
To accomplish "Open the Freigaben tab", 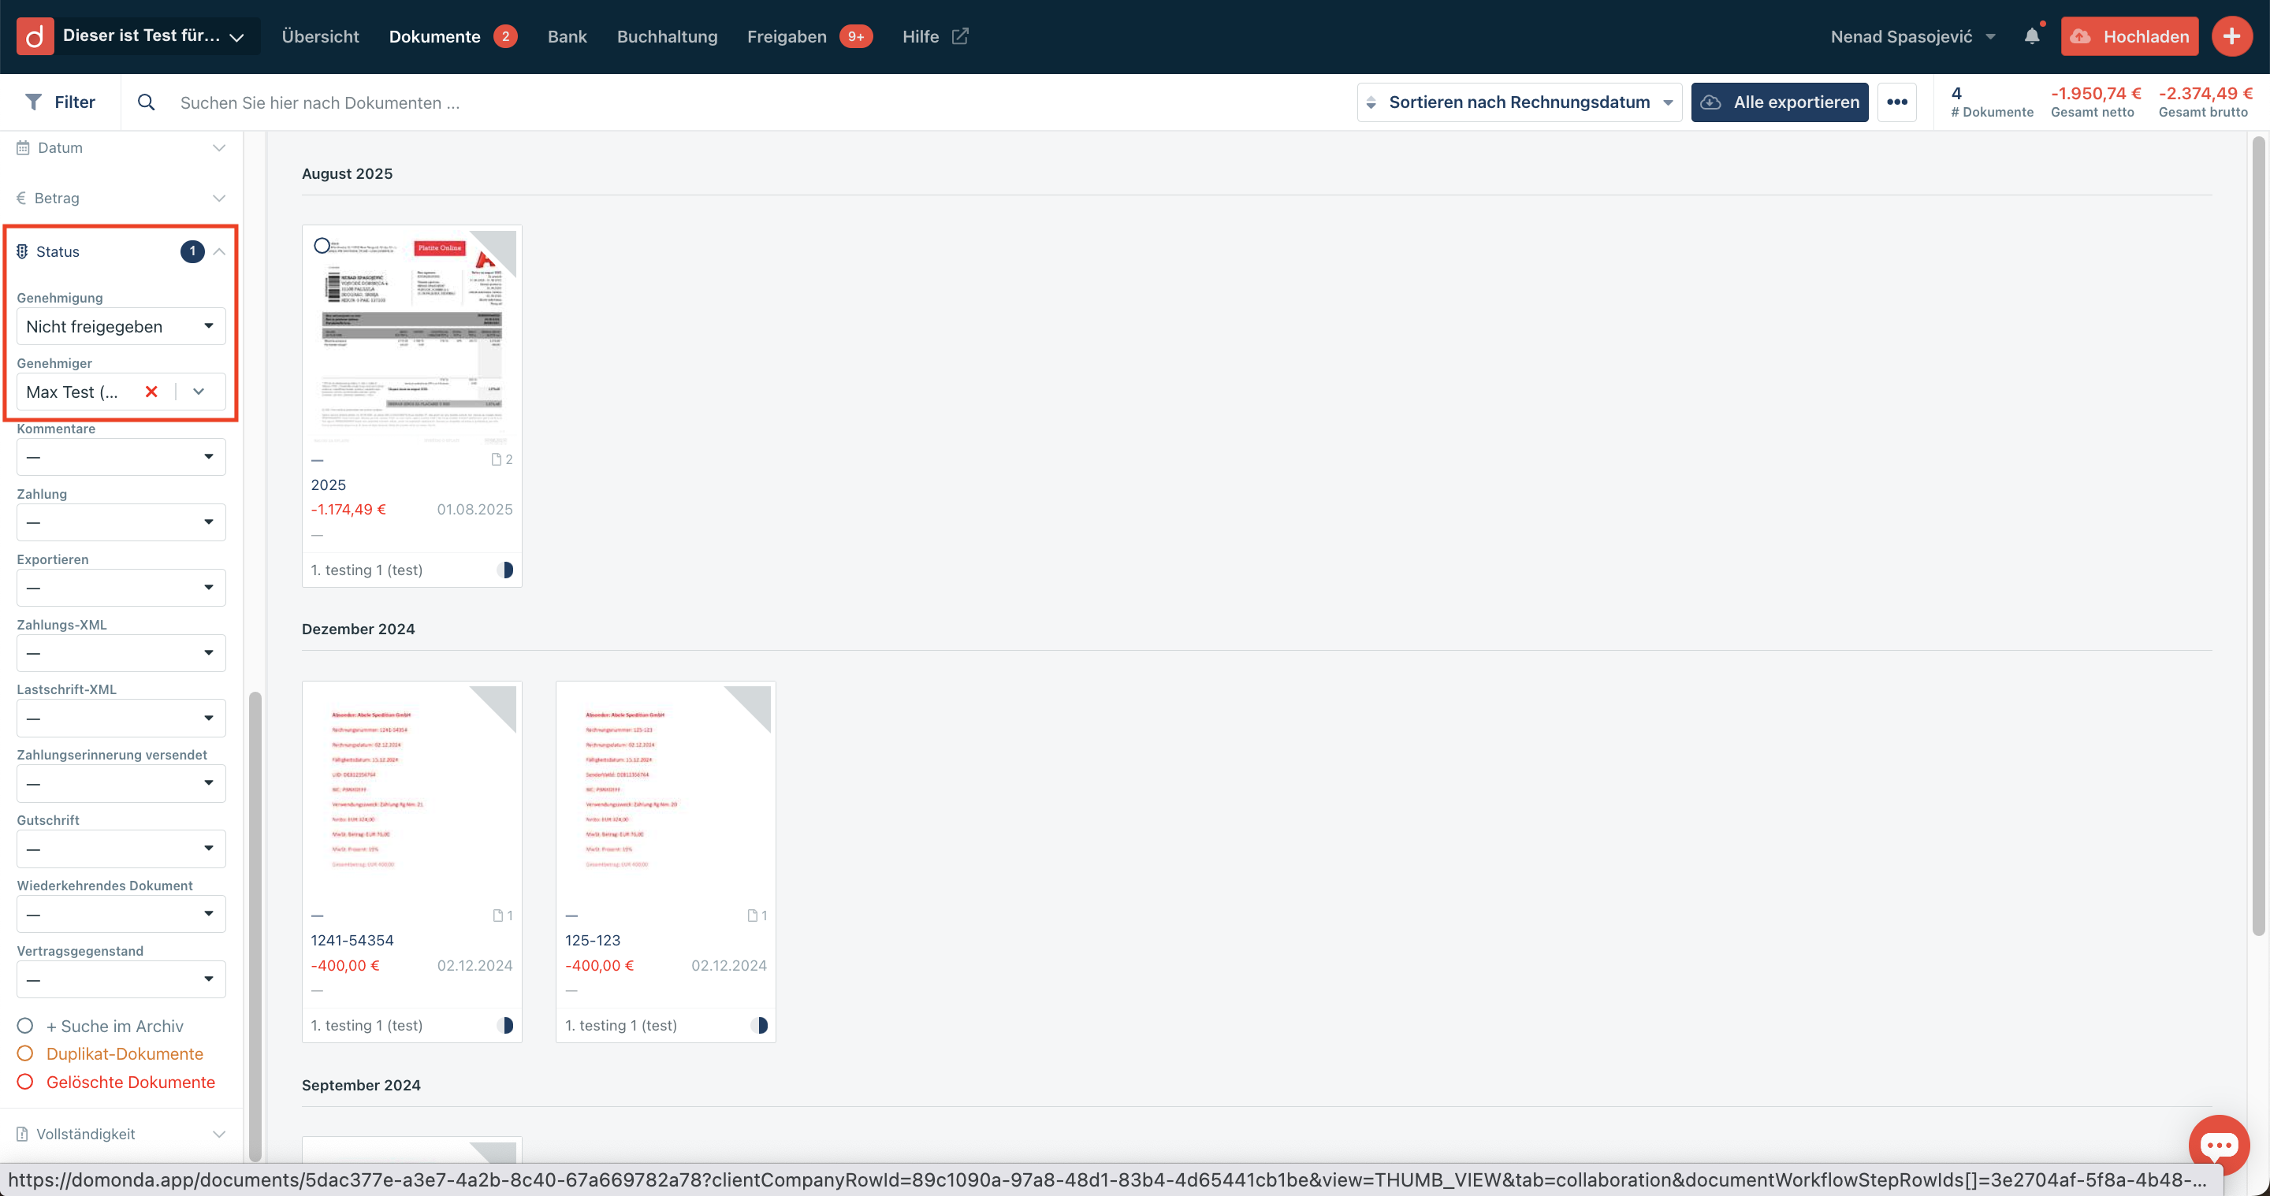I will [786, 36].
